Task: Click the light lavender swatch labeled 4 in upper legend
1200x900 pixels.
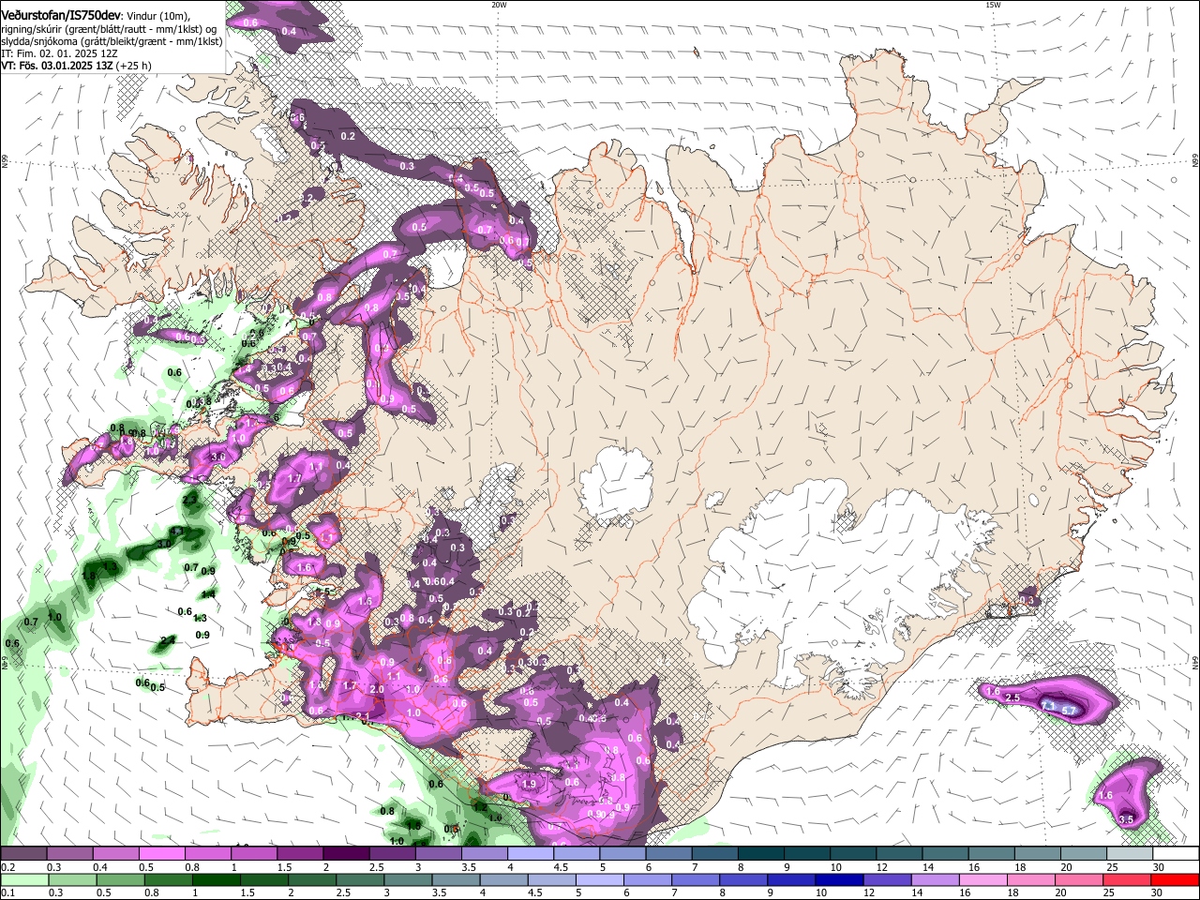Action: 530,854
